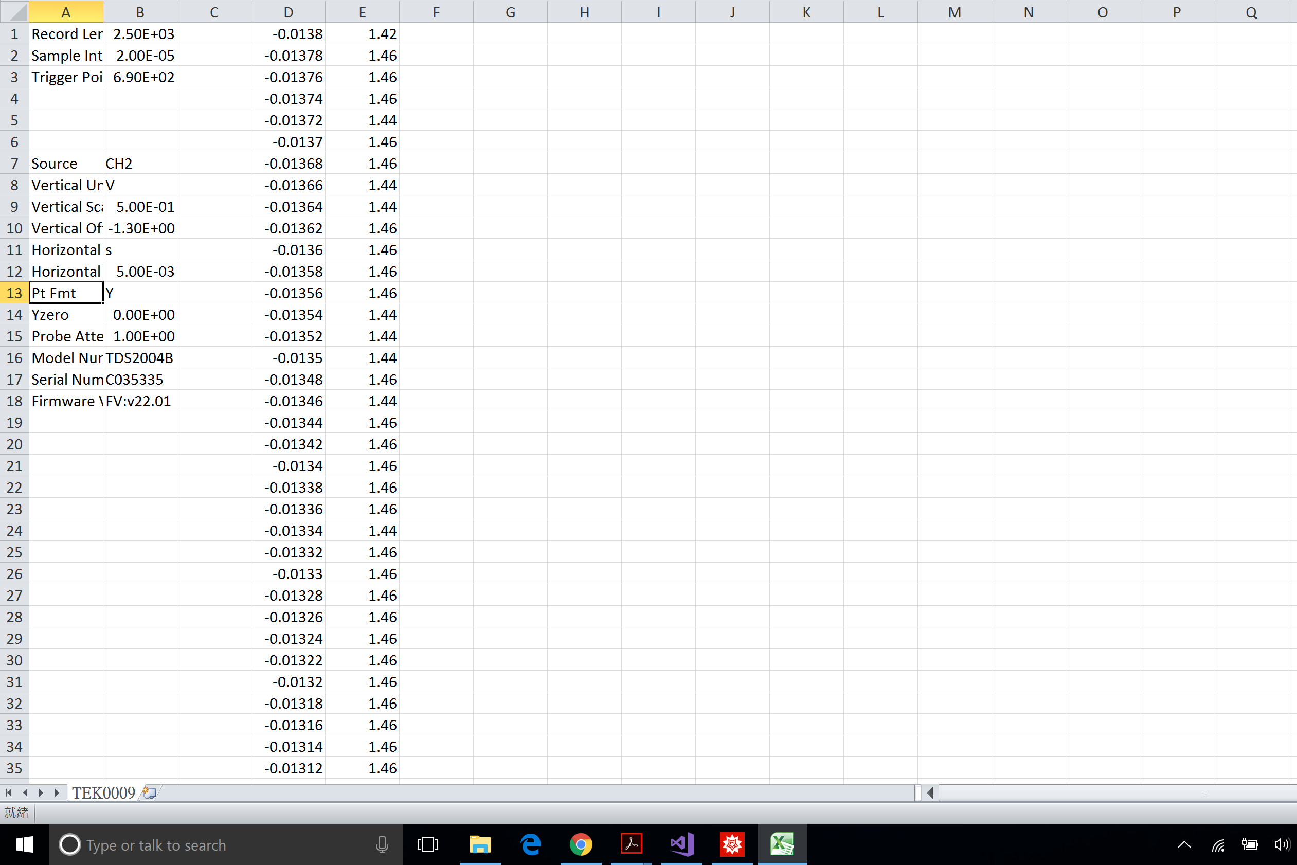Viewport: 1297px width, 865px height.
Task: Open Microsoft Edge from the taskbar
Action: click(x=530, y=844)
